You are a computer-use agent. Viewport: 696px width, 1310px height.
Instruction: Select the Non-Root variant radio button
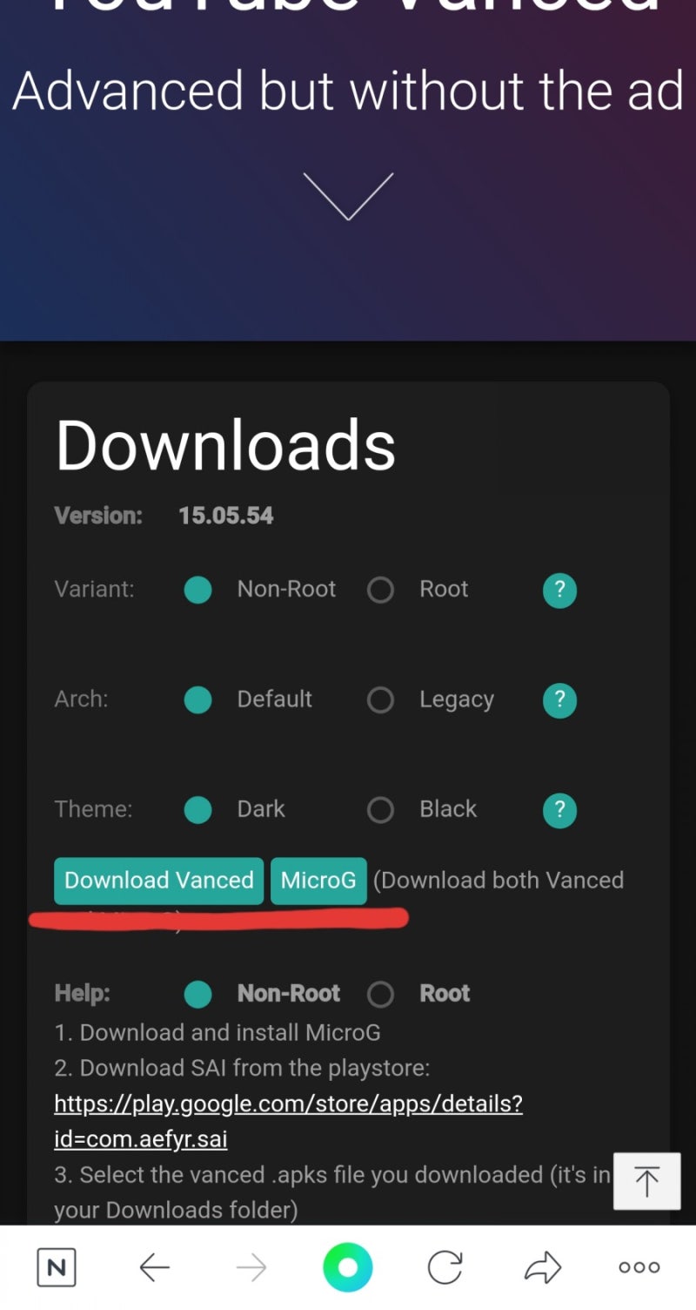point(198,591)
